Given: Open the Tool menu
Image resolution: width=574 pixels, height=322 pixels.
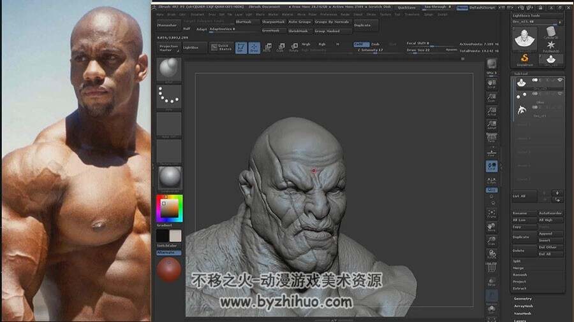Looking at the screenshot, I should click(397, 15).
